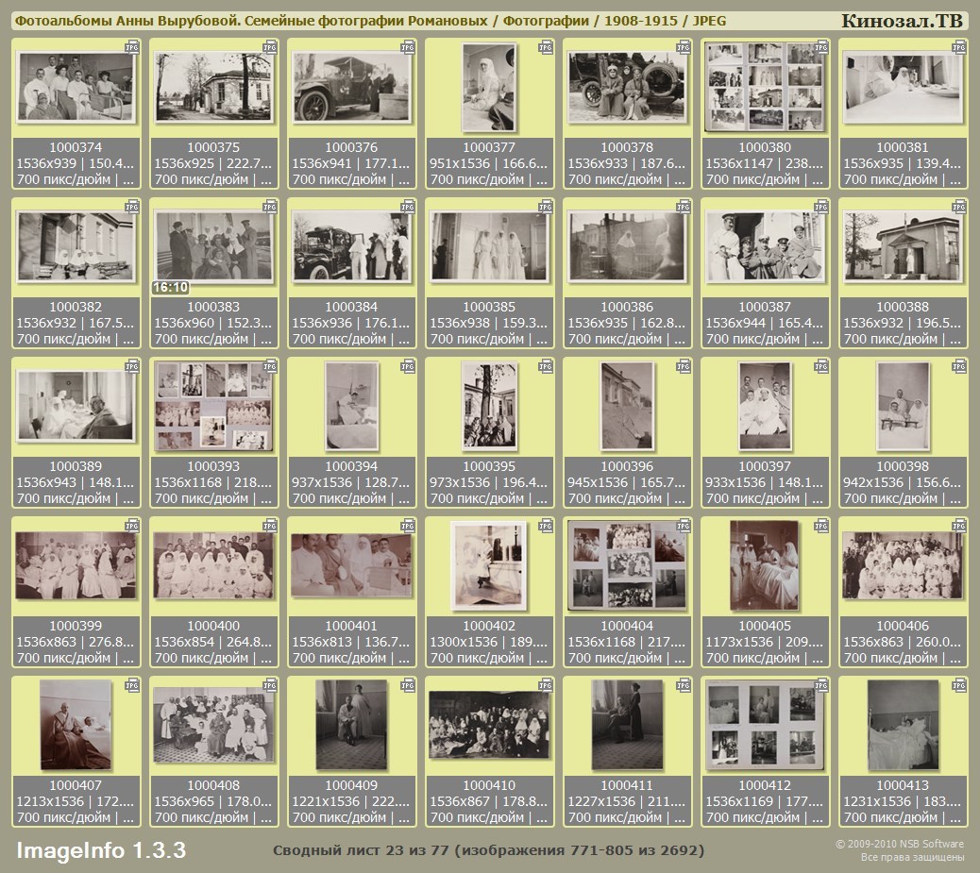This screenshot has height=873, width=980.
Task: Click the 16:10 label on thumbnail 1000383
Action: pyautogui.click(x=170, y=288)
